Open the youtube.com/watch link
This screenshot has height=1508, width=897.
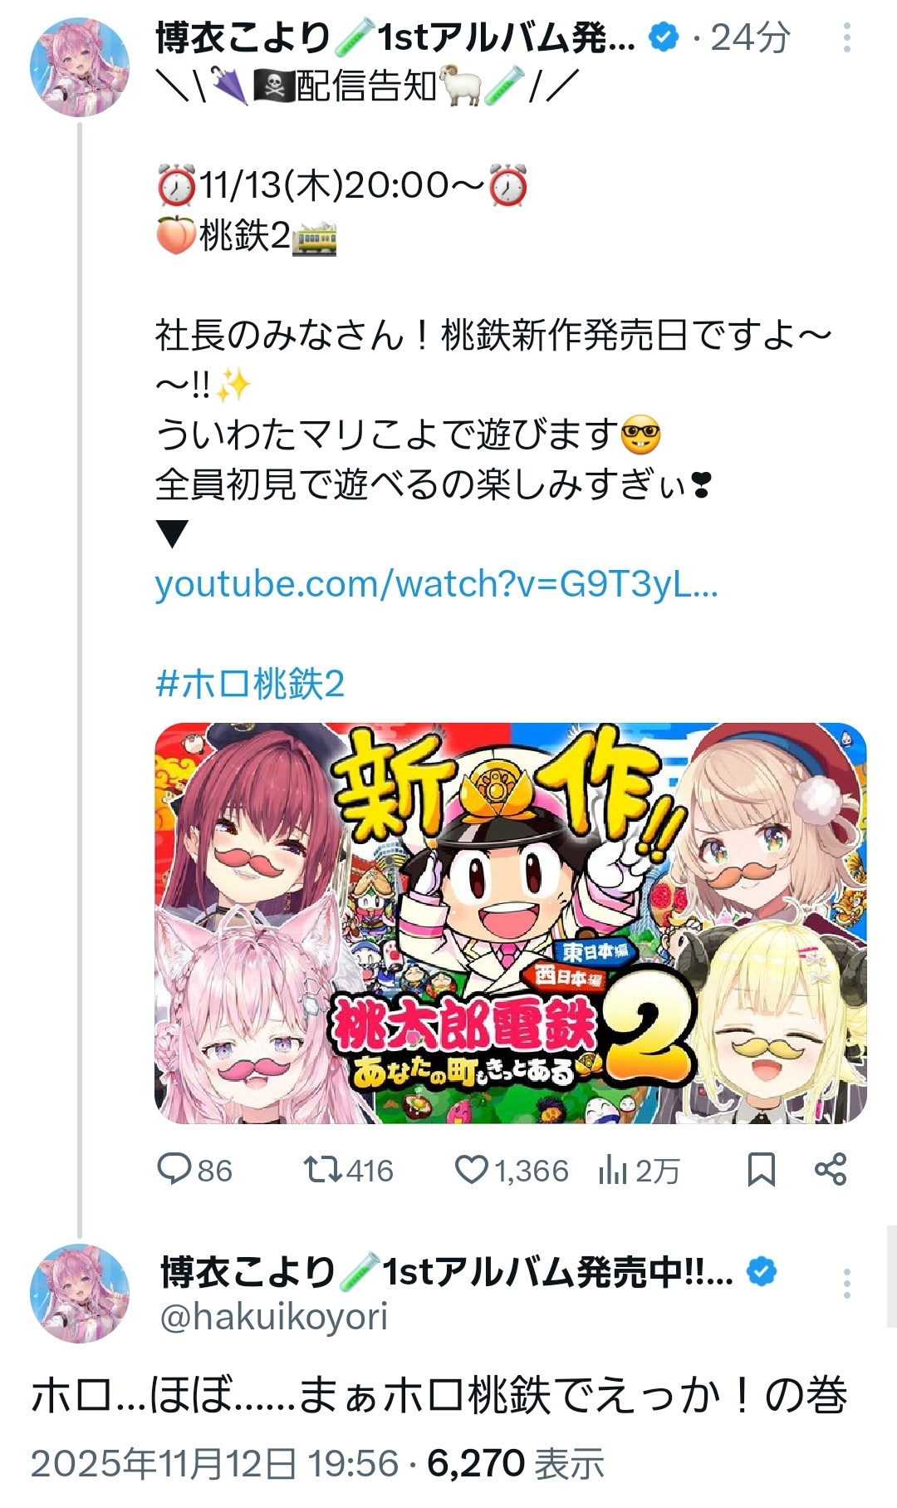click(437, 585)
